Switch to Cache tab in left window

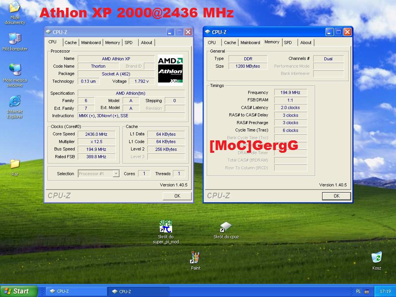[70, 43]
